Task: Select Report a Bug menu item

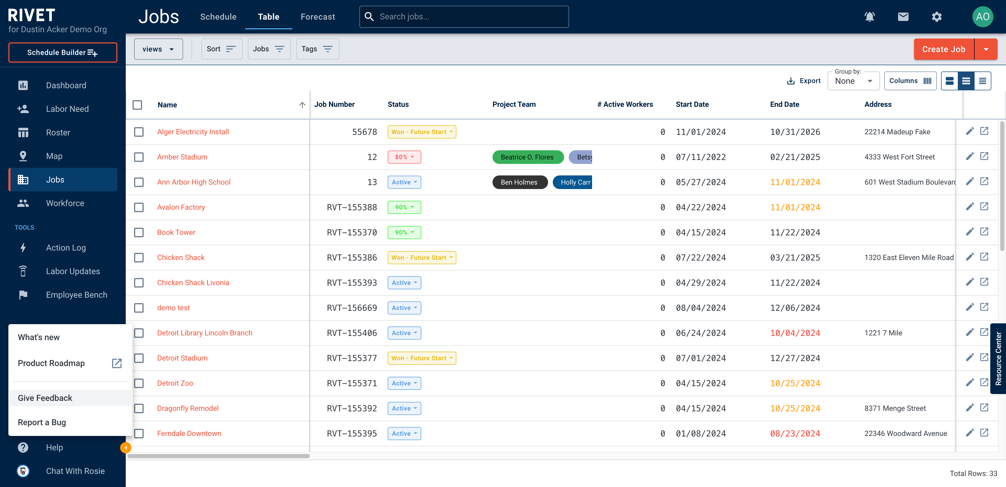Action: tap(70, 422)
